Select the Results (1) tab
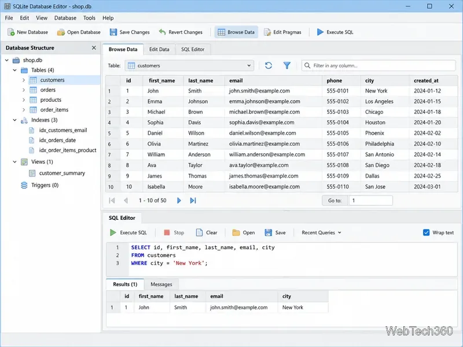The height and width of the screenshot is (347, 463). [x=125, y=285]
